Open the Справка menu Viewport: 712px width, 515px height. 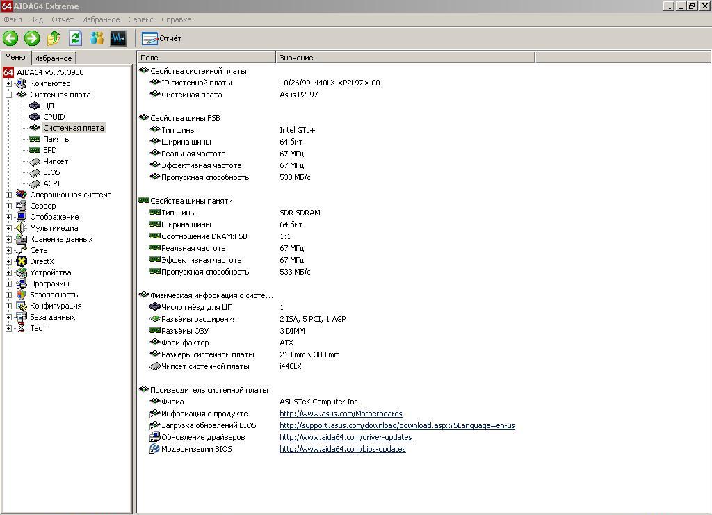176,19
